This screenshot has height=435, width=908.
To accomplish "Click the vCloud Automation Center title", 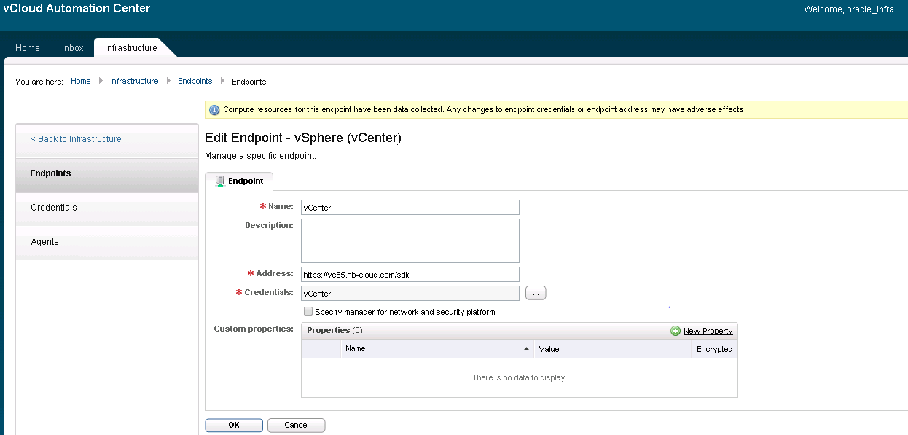I will coord(77,9).
